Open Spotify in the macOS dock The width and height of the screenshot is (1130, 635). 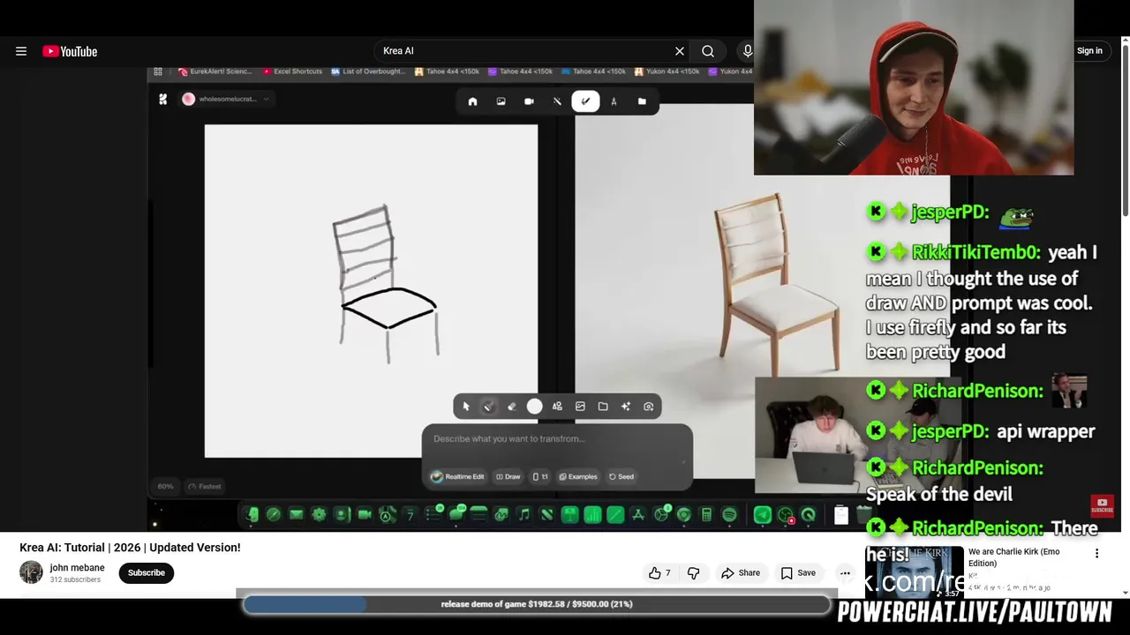point(729,515)
